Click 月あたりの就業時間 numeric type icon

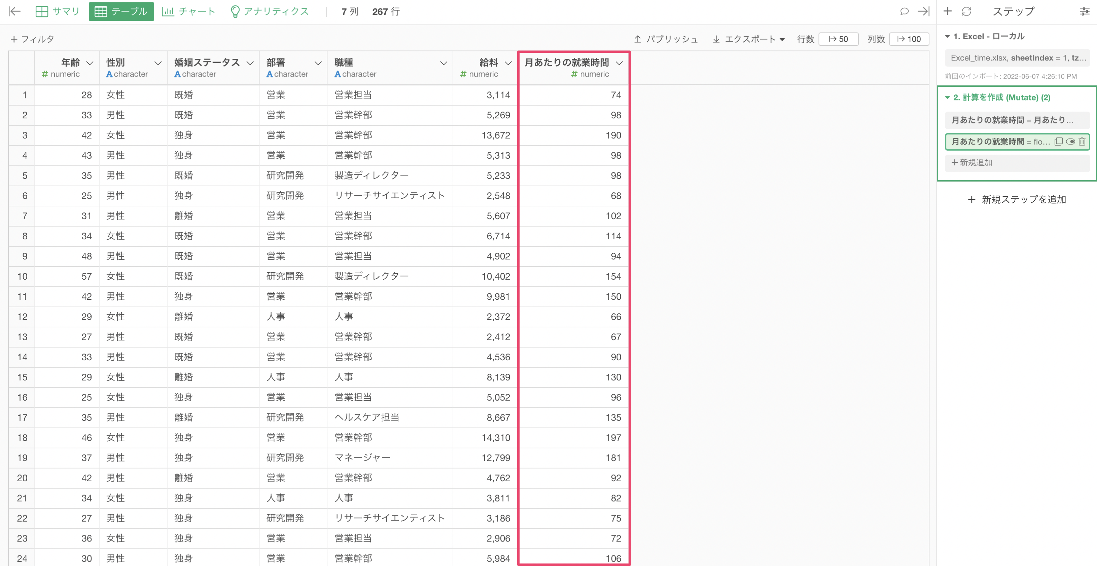(x=574, y=74)
